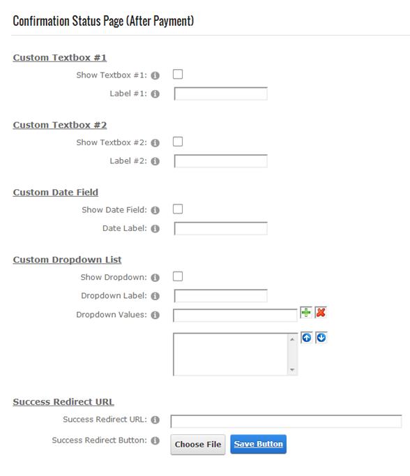
Task: Click the red X remove value icon
Action: point(321,313)
